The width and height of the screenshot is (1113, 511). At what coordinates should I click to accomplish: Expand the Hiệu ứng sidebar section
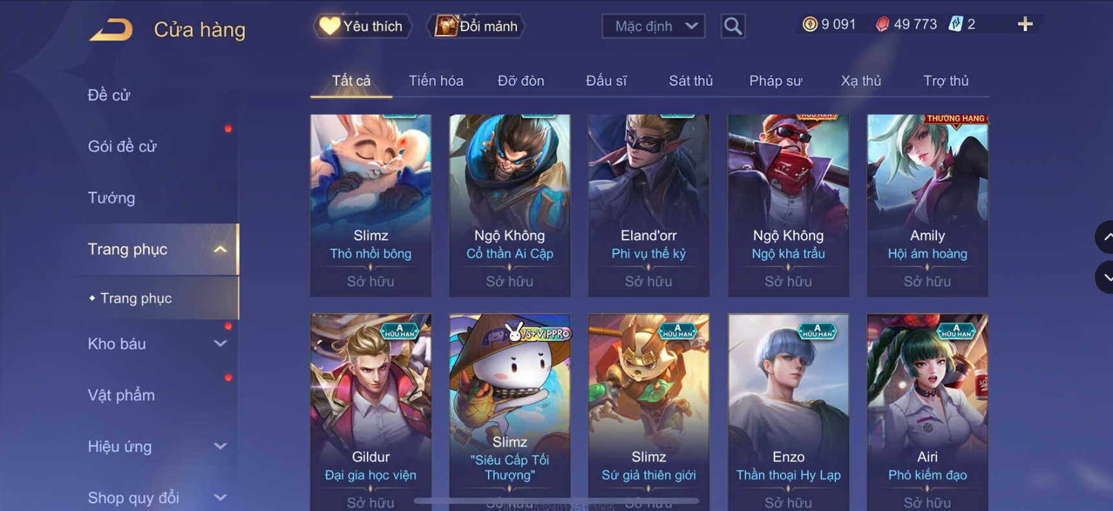220,446
